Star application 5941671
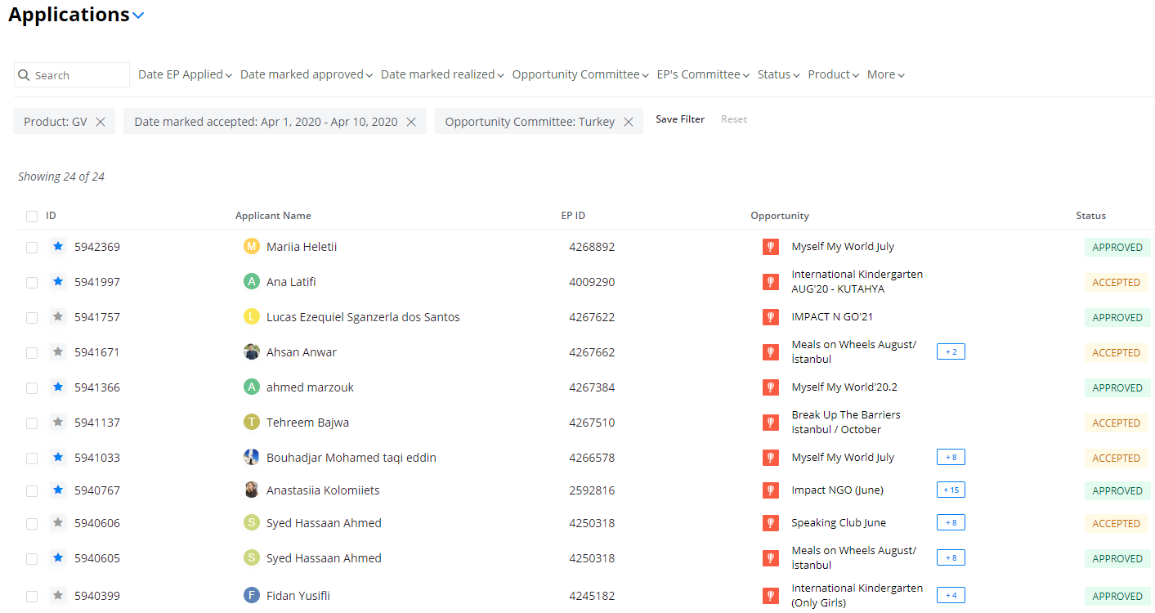Screen dimensions: 1155x613 [x=58, y=351]
